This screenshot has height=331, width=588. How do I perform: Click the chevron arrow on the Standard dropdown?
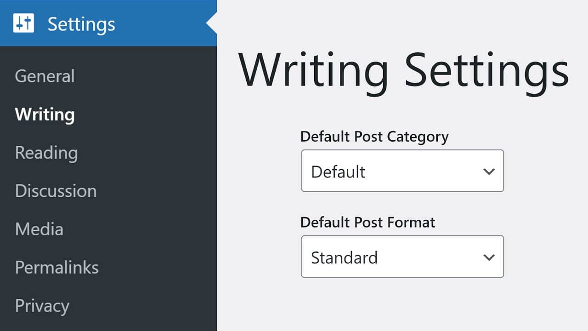point(489,257)
